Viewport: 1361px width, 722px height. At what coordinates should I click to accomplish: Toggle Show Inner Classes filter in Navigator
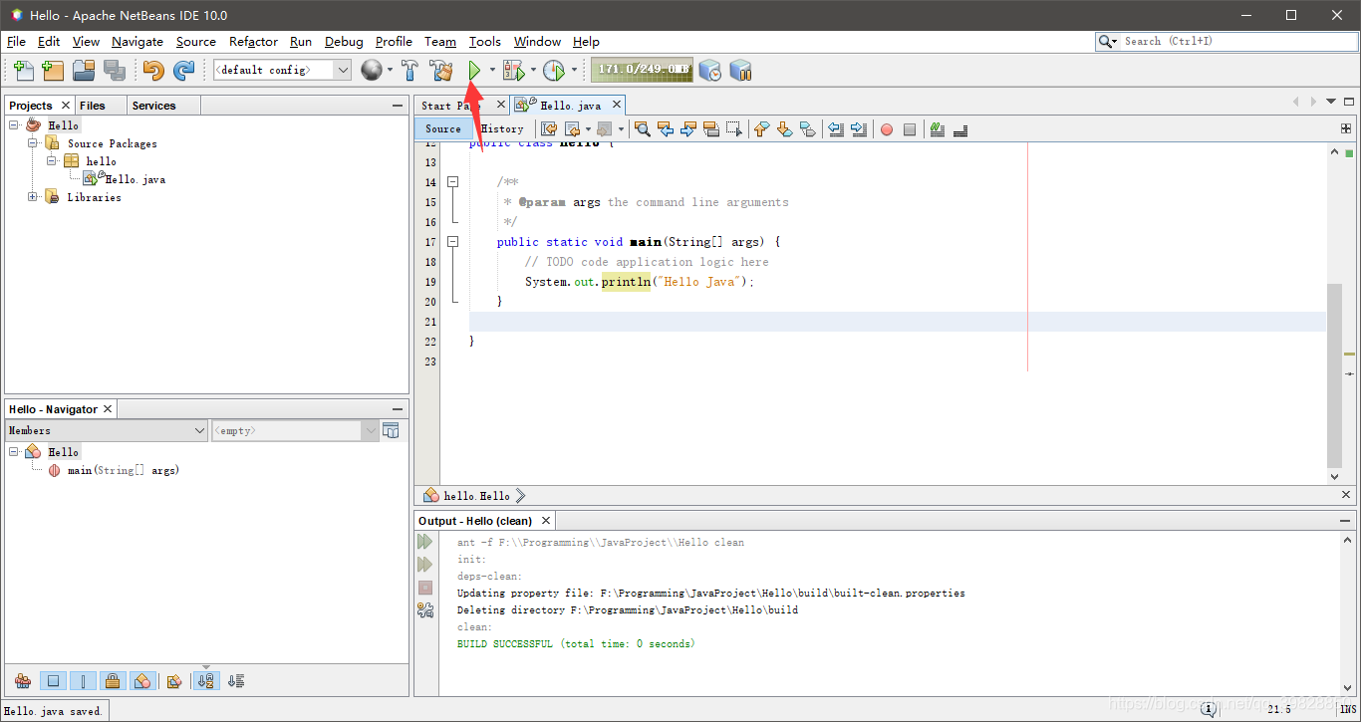pyautogui.click(x=142, y=681)
